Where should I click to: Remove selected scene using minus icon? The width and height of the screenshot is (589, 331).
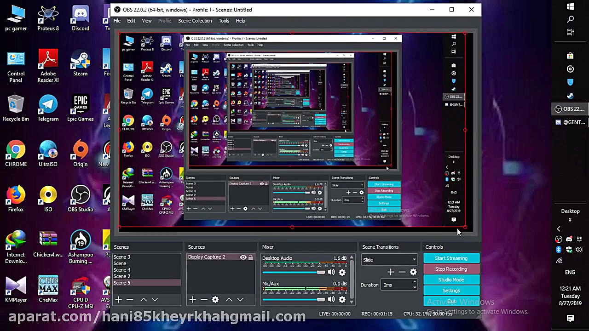130,300
